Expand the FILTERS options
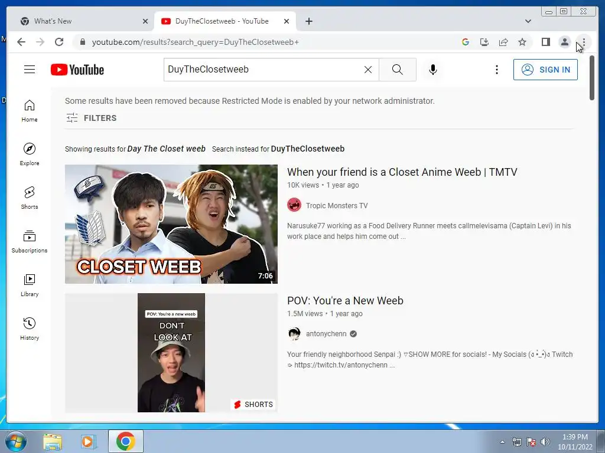 tap(91, 118)
